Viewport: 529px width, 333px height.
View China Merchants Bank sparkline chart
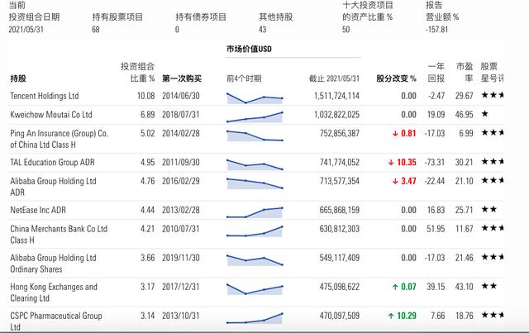pos(255,231)
